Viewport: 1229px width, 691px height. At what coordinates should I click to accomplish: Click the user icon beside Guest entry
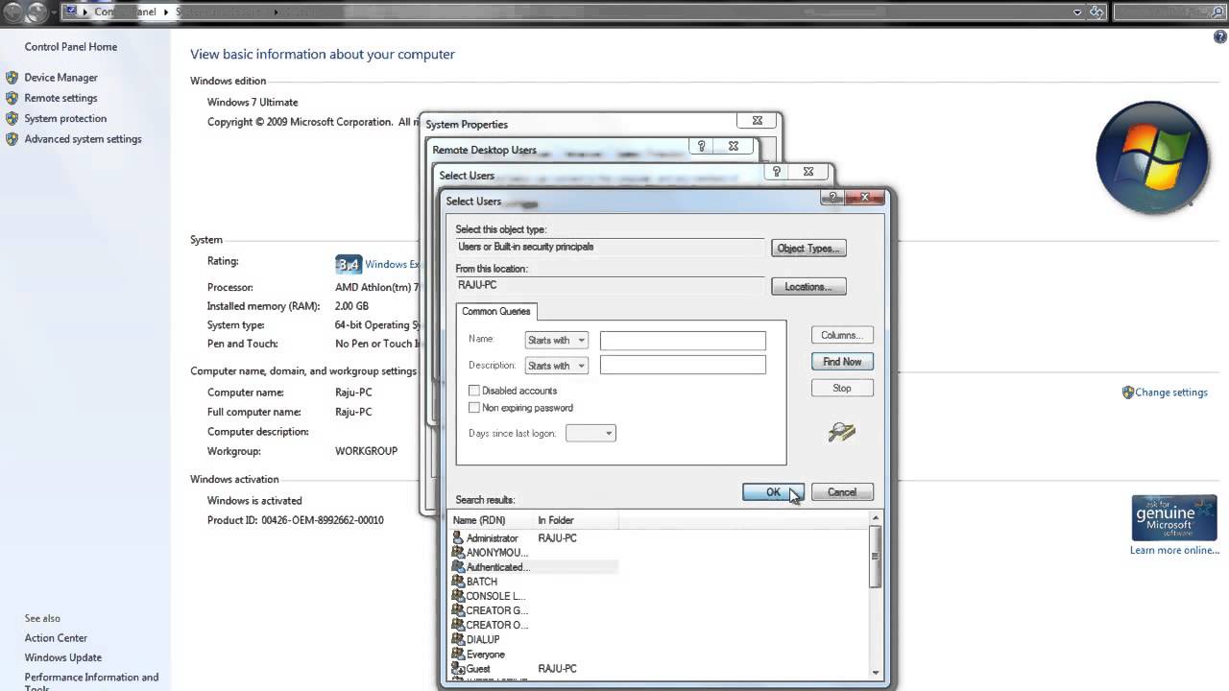[458, 669]
